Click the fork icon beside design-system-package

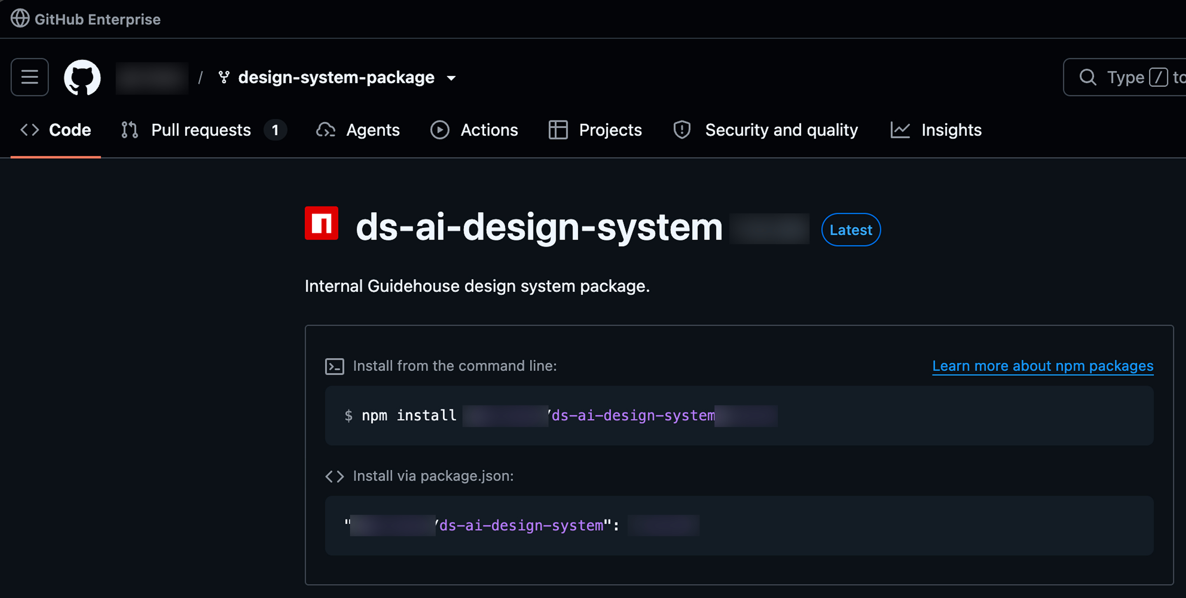point(224,77)
